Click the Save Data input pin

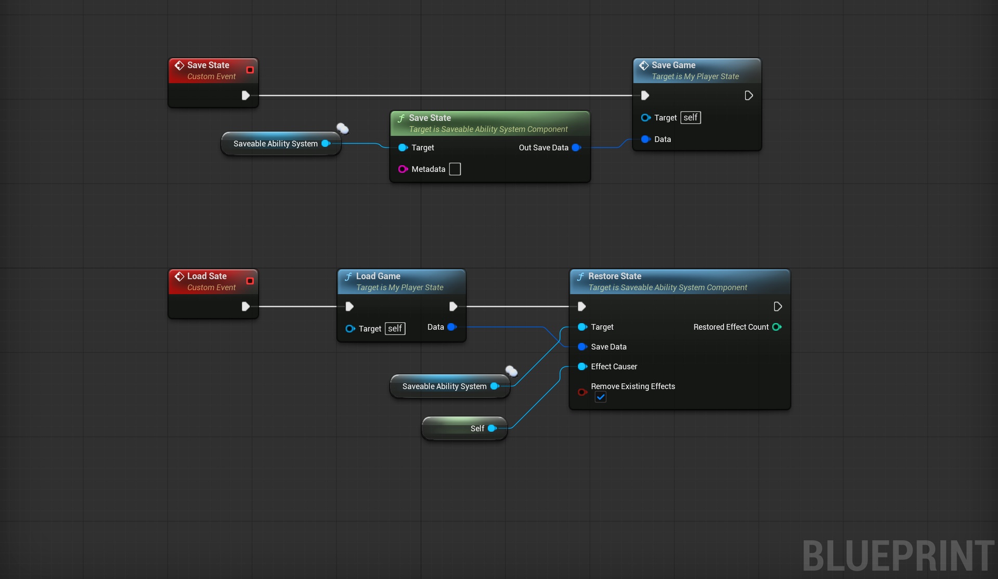click(x=582, y=347)
